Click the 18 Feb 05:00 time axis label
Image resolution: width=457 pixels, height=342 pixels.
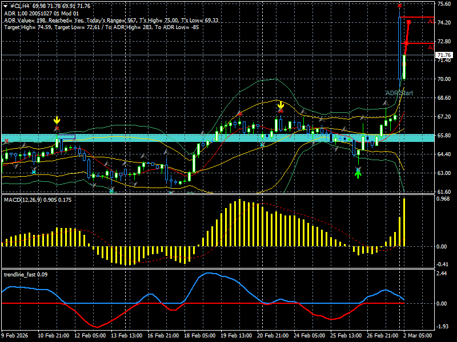[199, 335]
